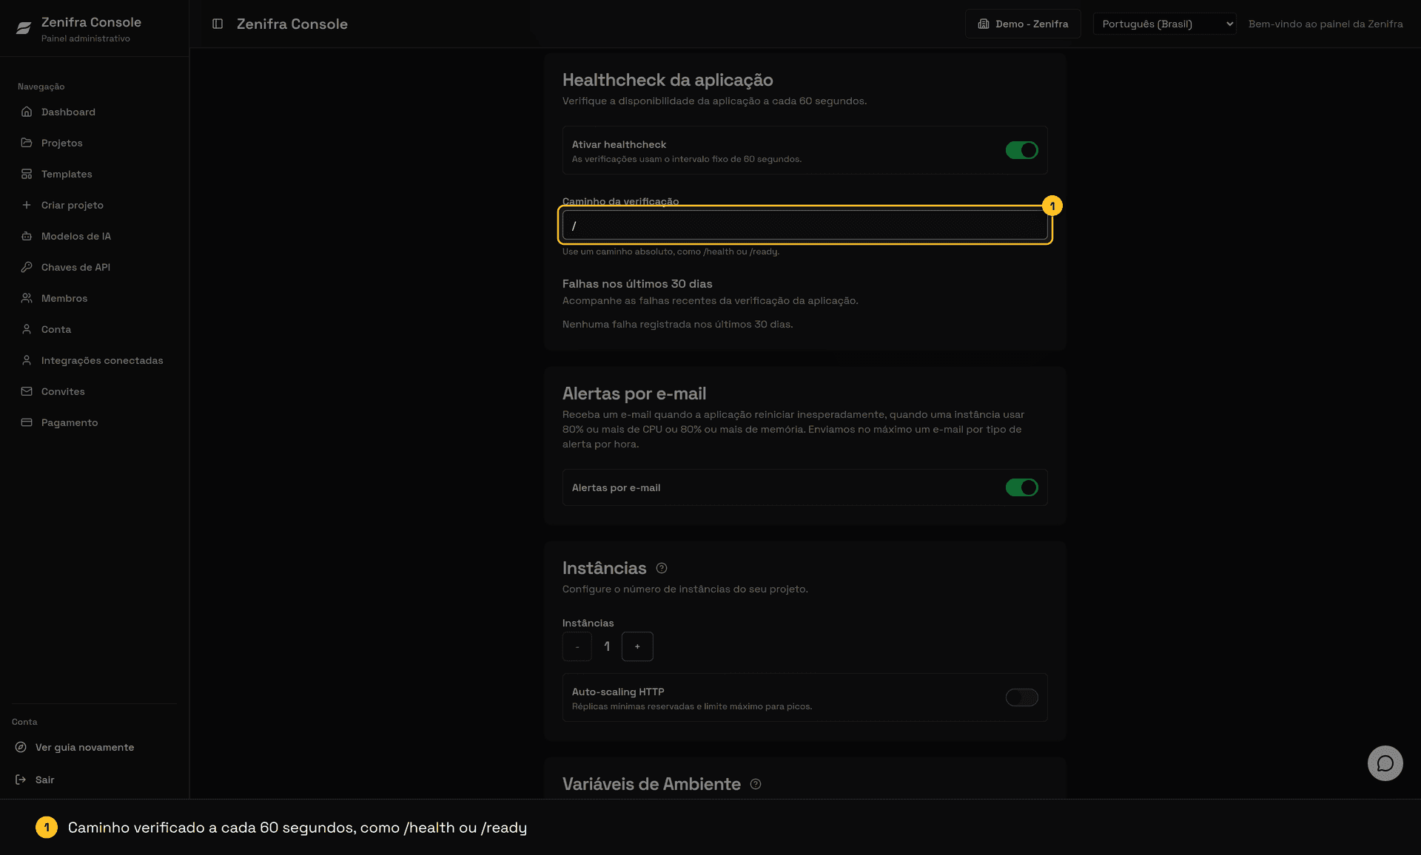
Task: Click the building icon in Demo - Zenifra
Action: point(984,24)
